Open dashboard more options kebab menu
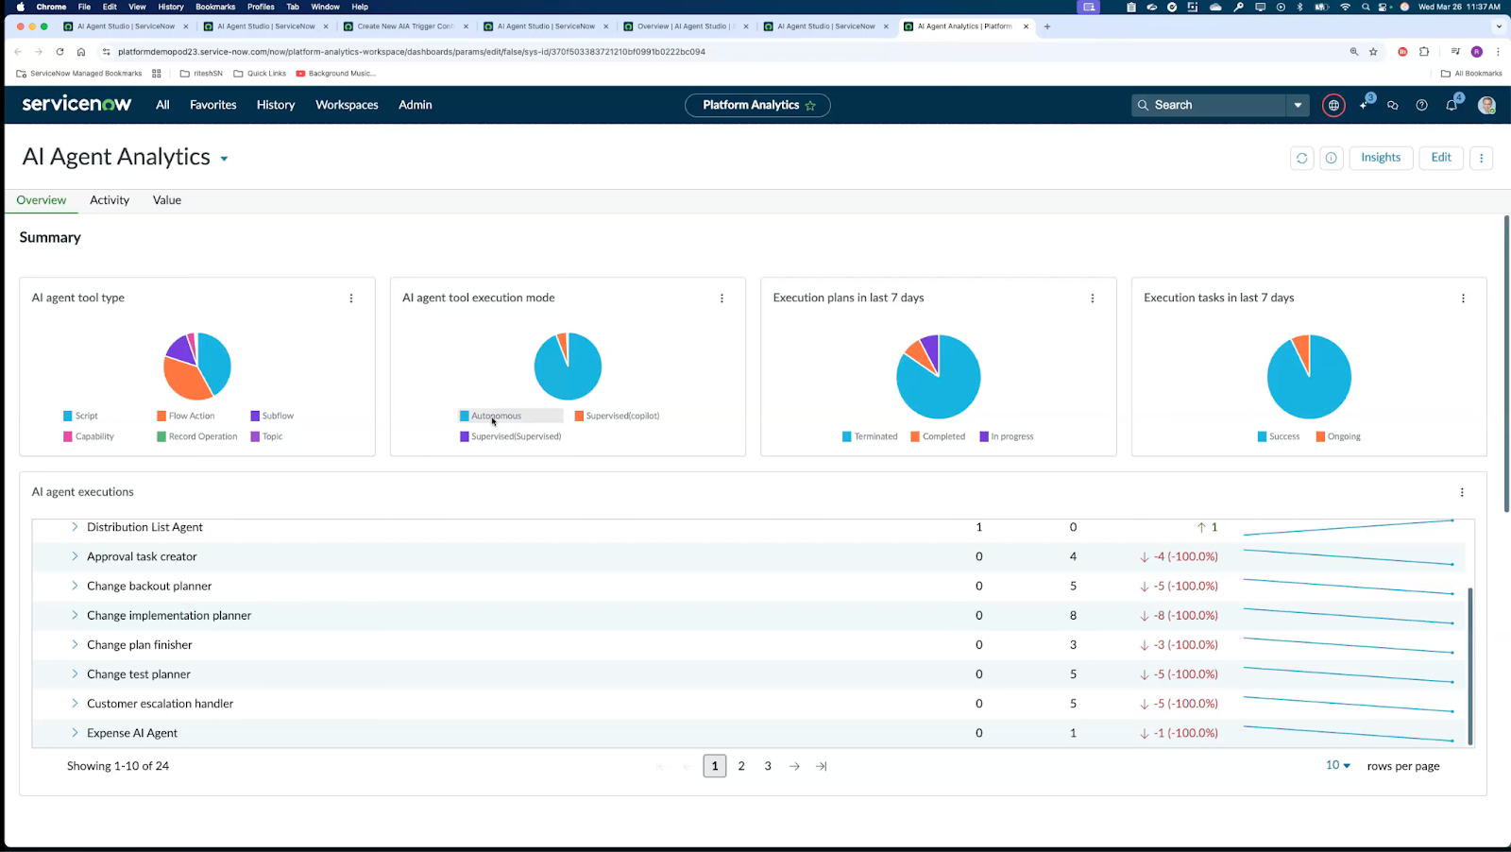The width and height of the screenshot is (1511, 852). pyautogui.click(x=1481, y=158)
